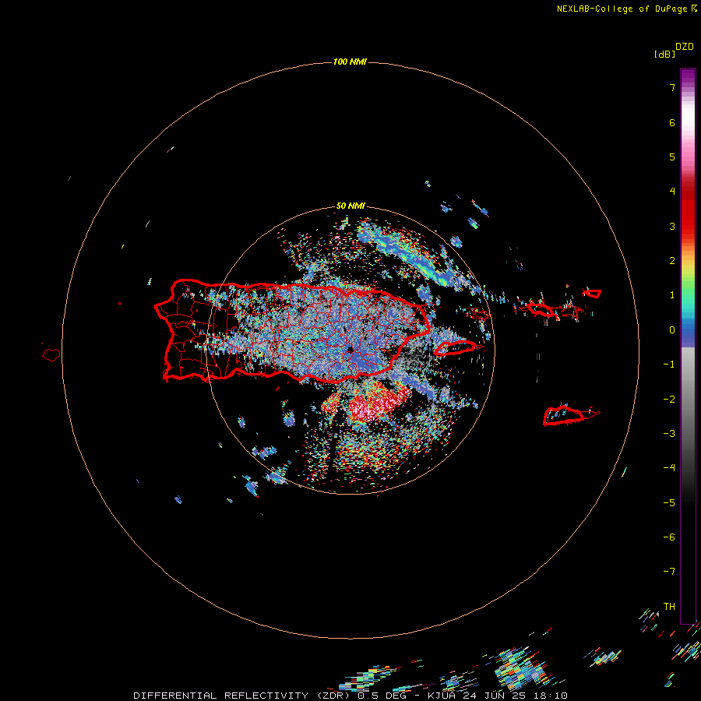The width and height of the screenshot is (701, 701).
Task: Click the 7 value on the color scale
Action: (672, 87)
